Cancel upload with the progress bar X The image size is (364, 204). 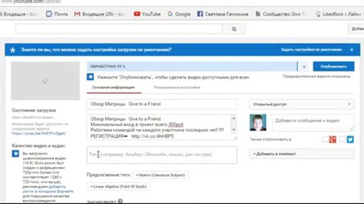(304, 67)
